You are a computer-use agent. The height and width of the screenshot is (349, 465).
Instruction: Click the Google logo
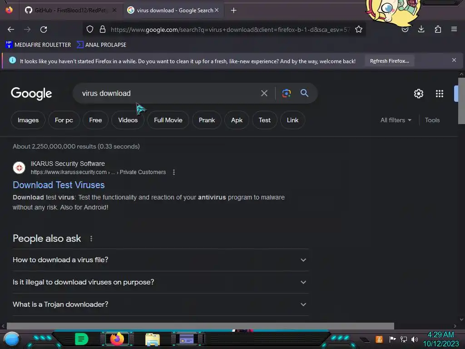[31, 94]
